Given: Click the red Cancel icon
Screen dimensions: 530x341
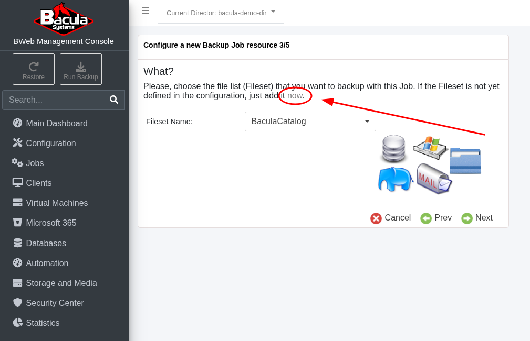Looking at the screenshot, I should (376, 218).
